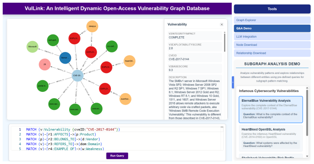Select the orange SeanDill... node

click(129, 61)
